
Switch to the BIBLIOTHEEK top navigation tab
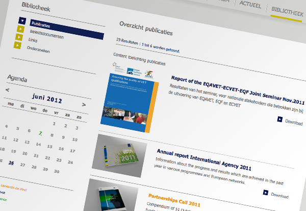pos(287,12)
